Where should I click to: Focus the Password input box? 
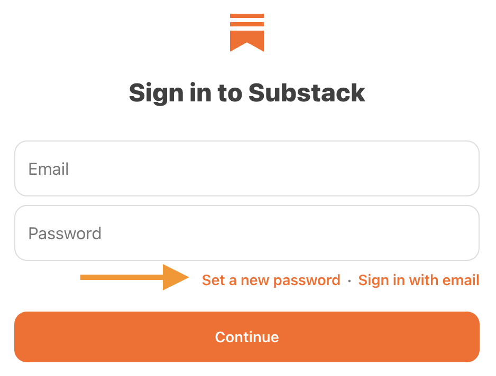point(246,233)
